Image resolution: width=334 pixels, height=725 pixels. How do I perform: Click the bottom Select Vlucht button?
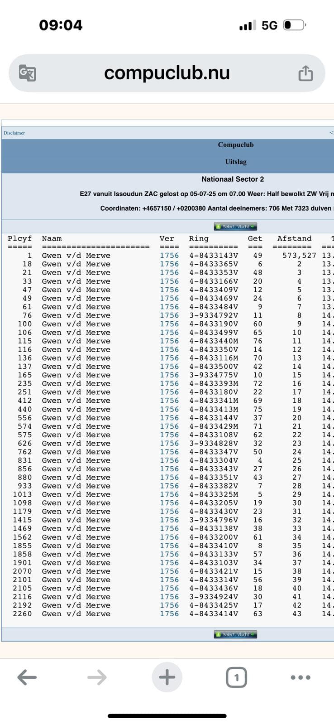point(235,634)
